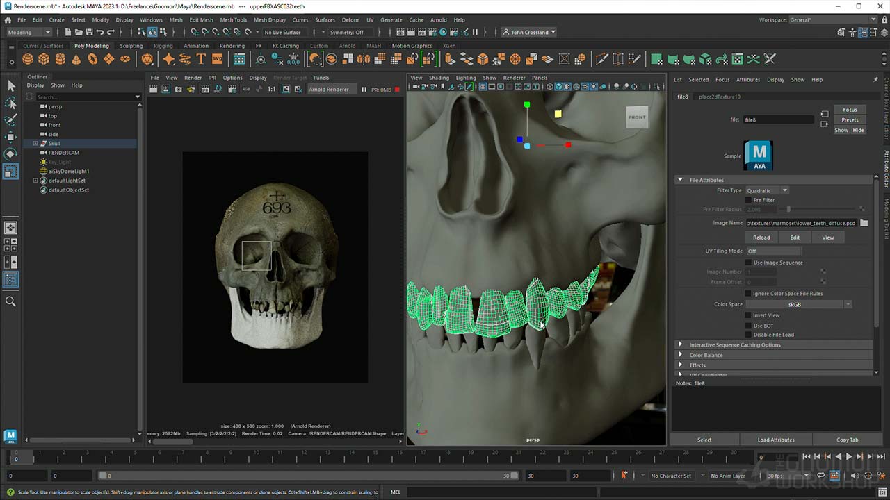Pause IPR rendering in Render View
Screen dimensions: 890x500
[364, 90]
